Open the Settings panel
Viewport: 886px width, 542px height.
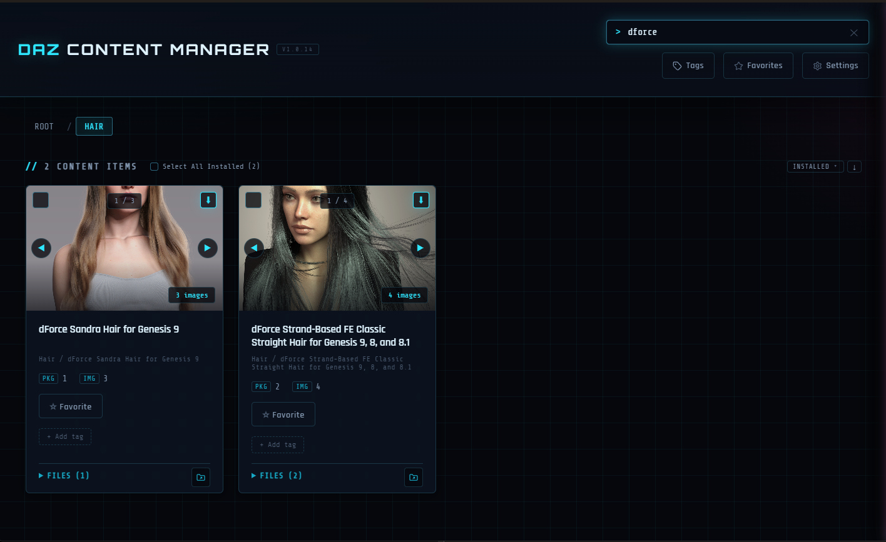(835, 66)
